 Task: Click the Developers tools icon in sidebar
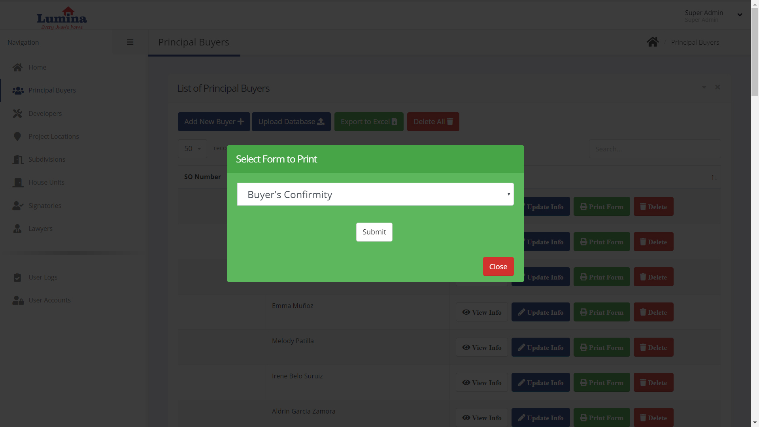coord(17,113)
